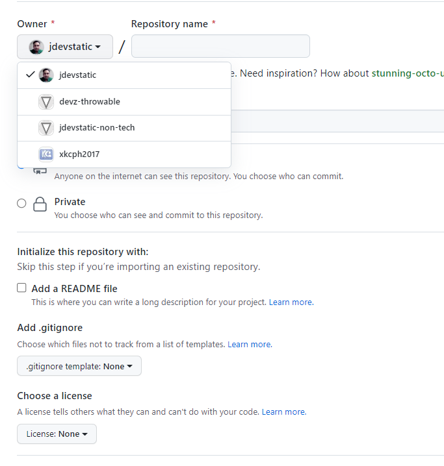Open Learn more link about README
444x466 pixels.
pos(291,302)
